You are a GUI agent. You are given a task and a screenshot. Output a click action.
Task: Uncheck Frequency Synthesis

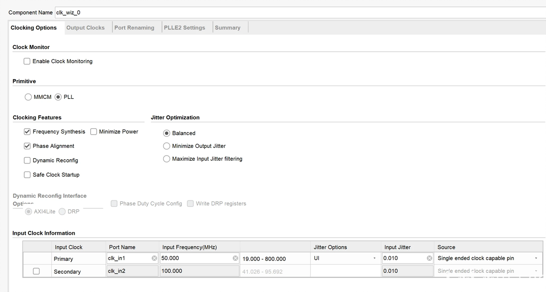[x=27, y=132]
